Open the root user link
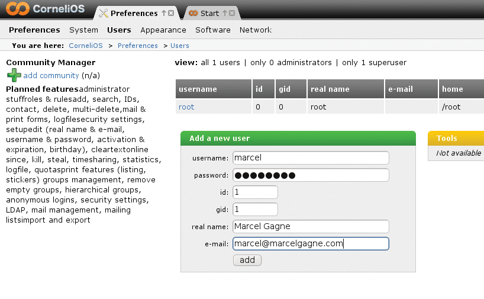The width and height of the screenshot is (484, 299). click(186, 107)
